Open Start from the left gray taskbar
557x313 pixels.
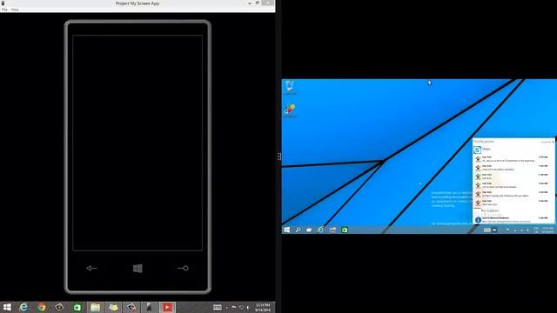click(x=7, y=307)
